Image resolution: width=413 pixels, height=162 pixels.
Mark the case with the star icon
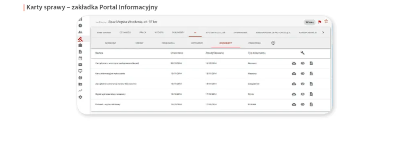point(326,21)
